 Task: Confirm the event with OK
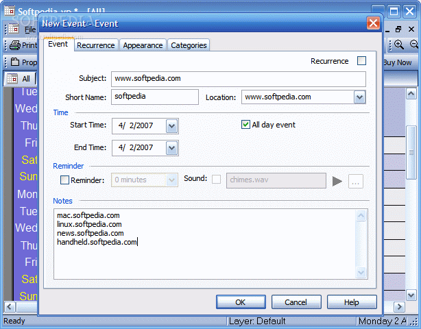point(241,302)
